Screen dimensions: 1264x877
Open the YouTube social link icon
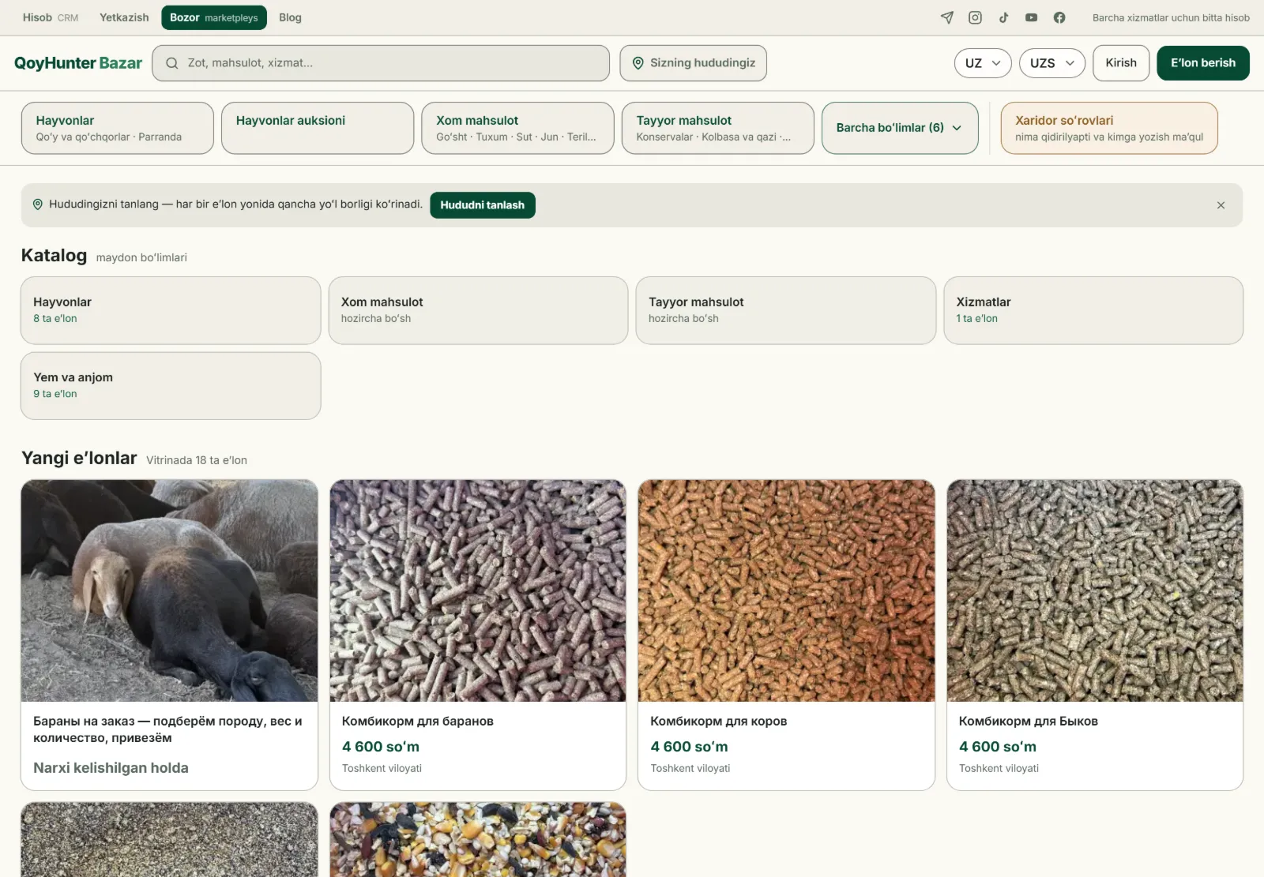(x=1031, y=17)
